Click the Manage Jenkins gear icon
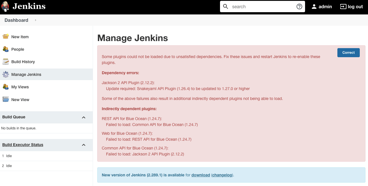The width and height of the screenshot is (368, 186). [x=6, y=74]
